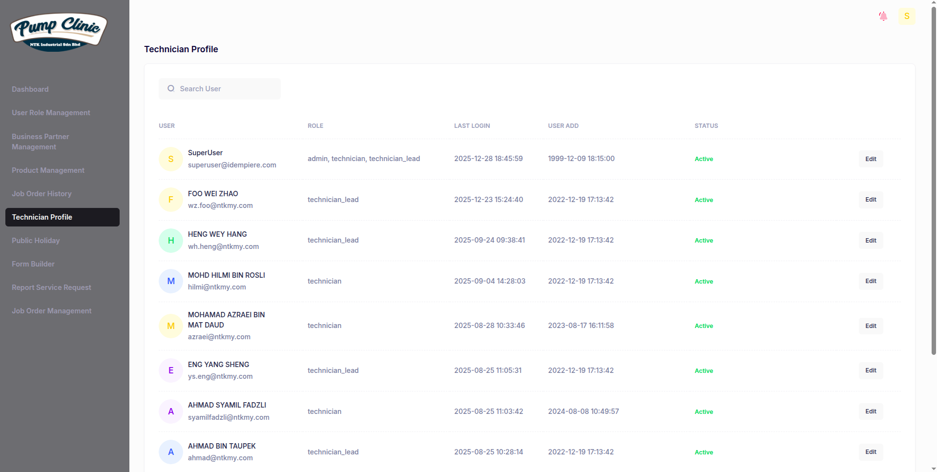
Task: Open the yellow S user profile avatar
Action: (906, 16)
